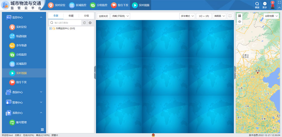Expand the 查询中心 sidebar section
Screen dimensions: 282x137
(24, 92)
